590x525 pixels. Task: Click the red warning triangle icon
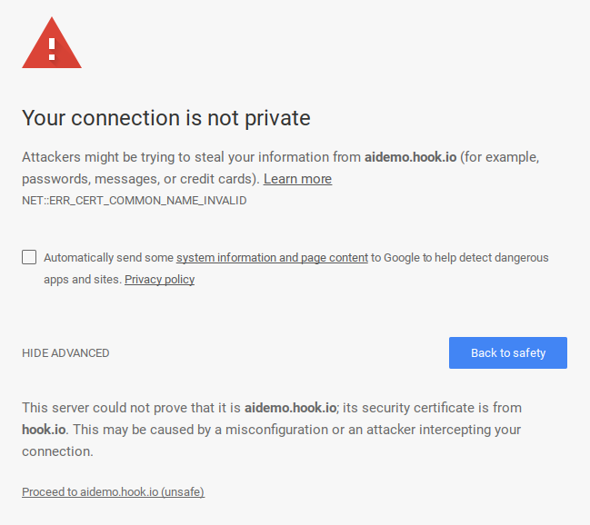point(52,43)
